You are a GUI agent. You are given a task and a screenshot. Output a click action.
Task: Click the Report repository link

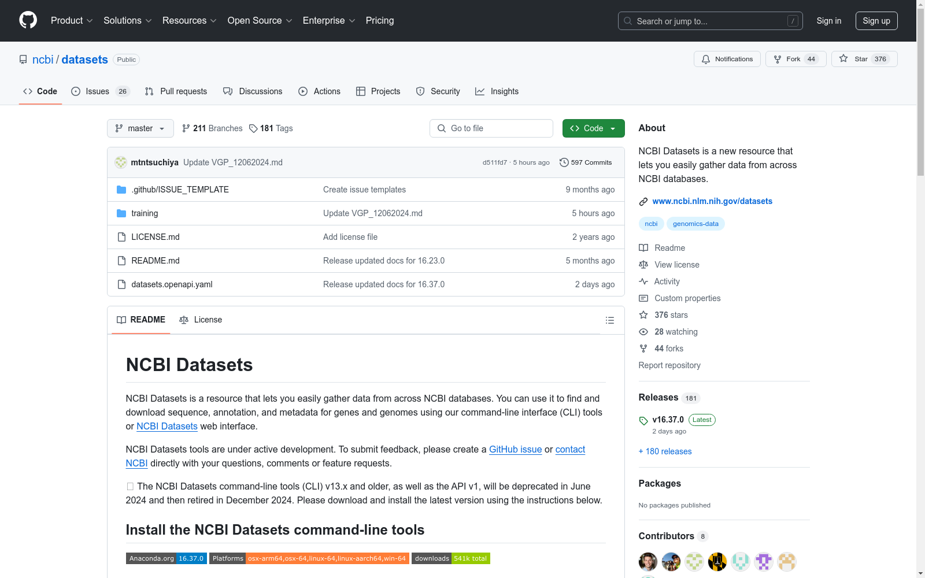coord(669,365)
